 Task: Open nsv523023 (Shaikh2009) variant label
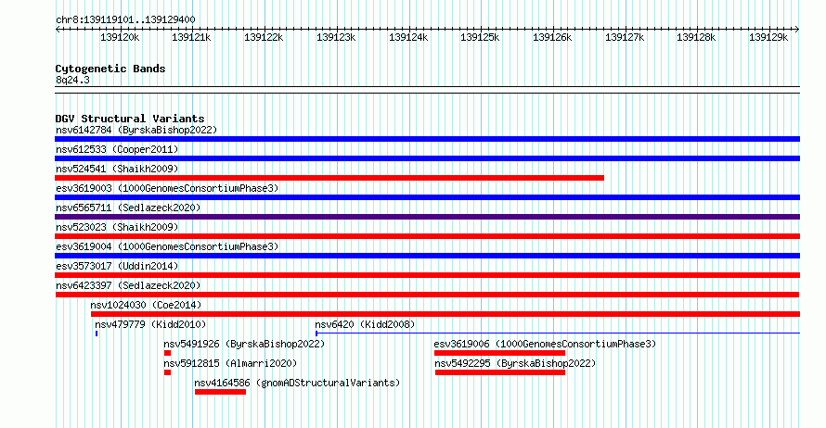coord(117,227)
